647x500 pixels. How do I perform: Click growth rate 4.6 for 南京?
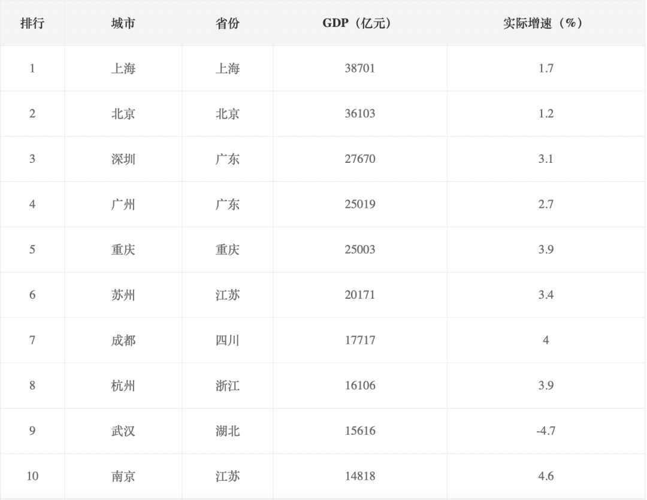coord(546,477)
